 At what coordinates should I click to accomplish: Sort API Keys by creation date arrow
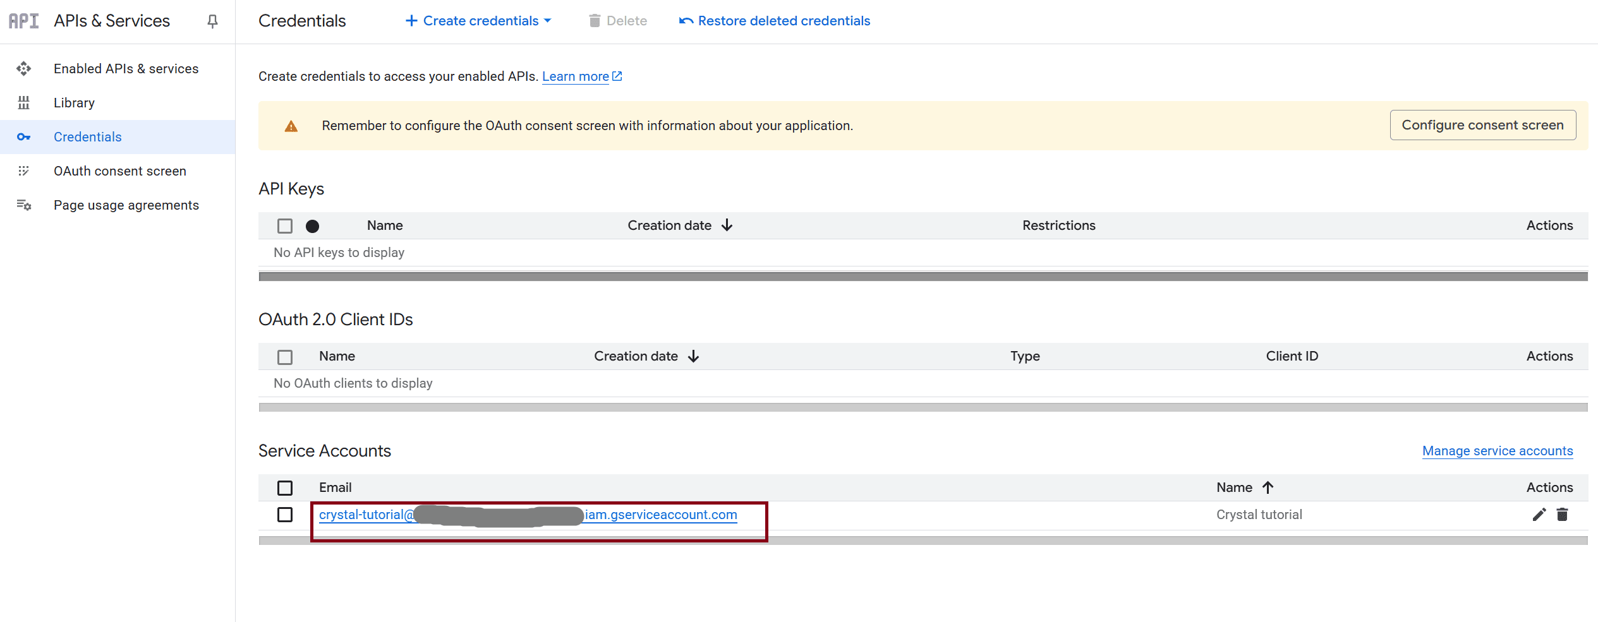pyautogui.click(x=727, y=225)
